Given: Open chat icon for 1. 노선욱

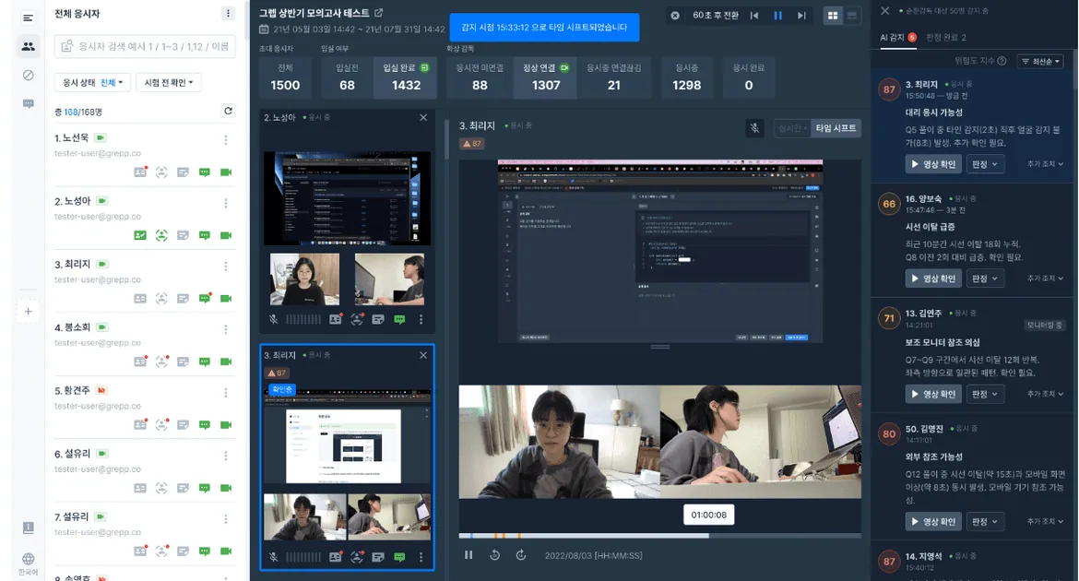Looking at the screenshot, I should pyautogui.click(x=205, y=172).
